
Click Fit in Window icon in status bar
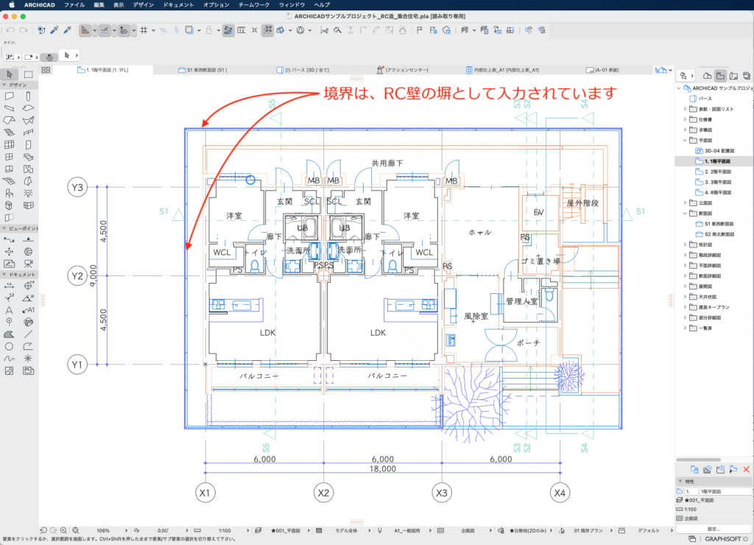click(x=76, y=530)
